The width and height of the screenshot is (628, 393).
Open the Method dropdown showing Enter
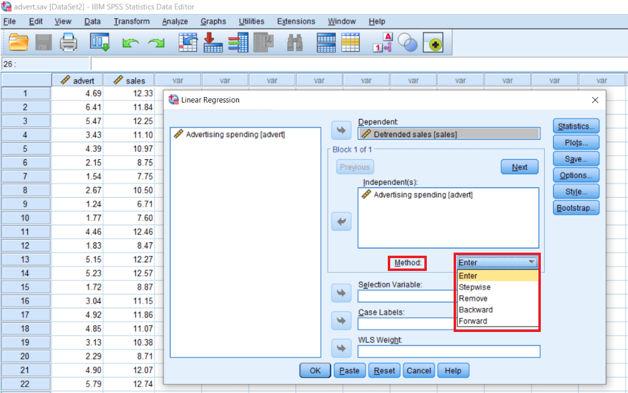[x=497, y=262]
